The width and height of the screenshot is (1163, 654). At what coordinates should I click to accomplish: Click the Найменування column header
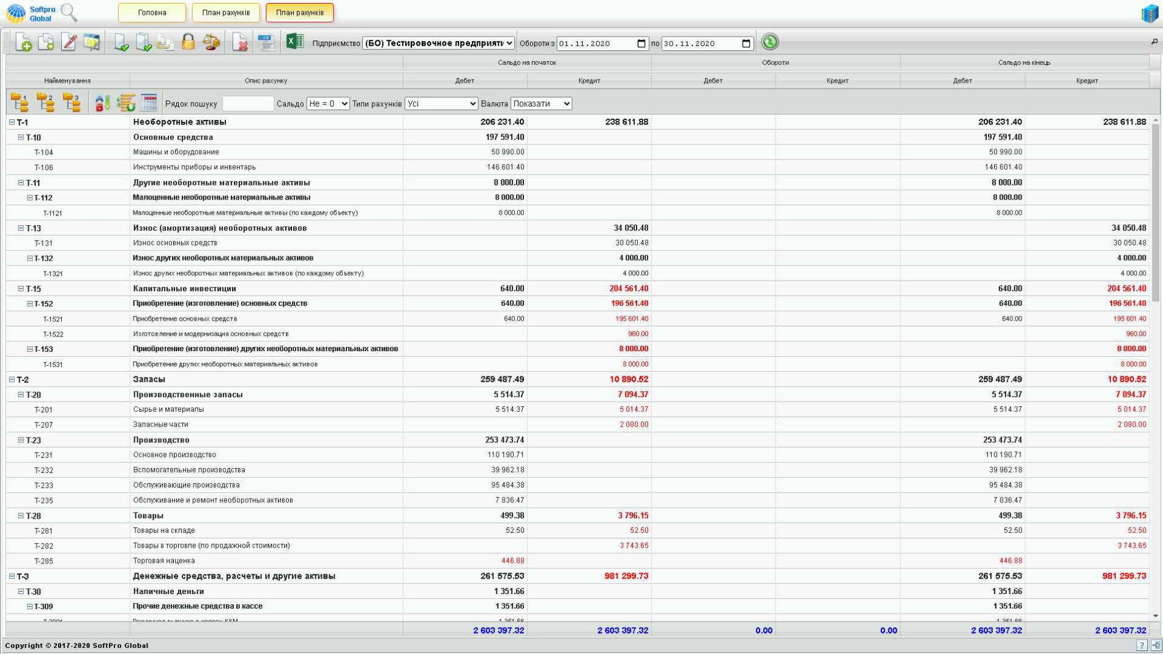point(67,81)
